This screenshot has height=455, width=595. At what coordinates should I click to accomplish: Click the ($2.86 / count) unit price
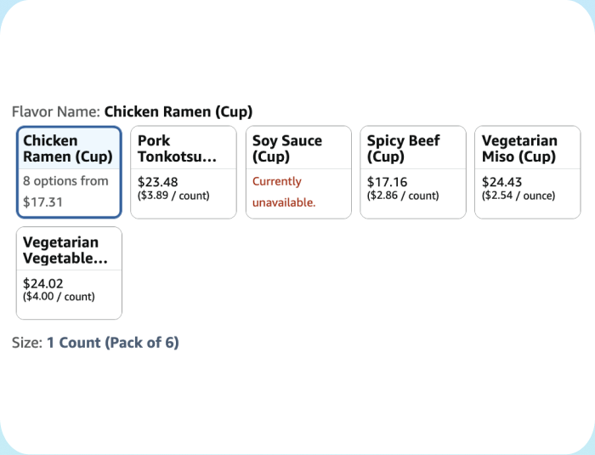[x=403, y=196]
